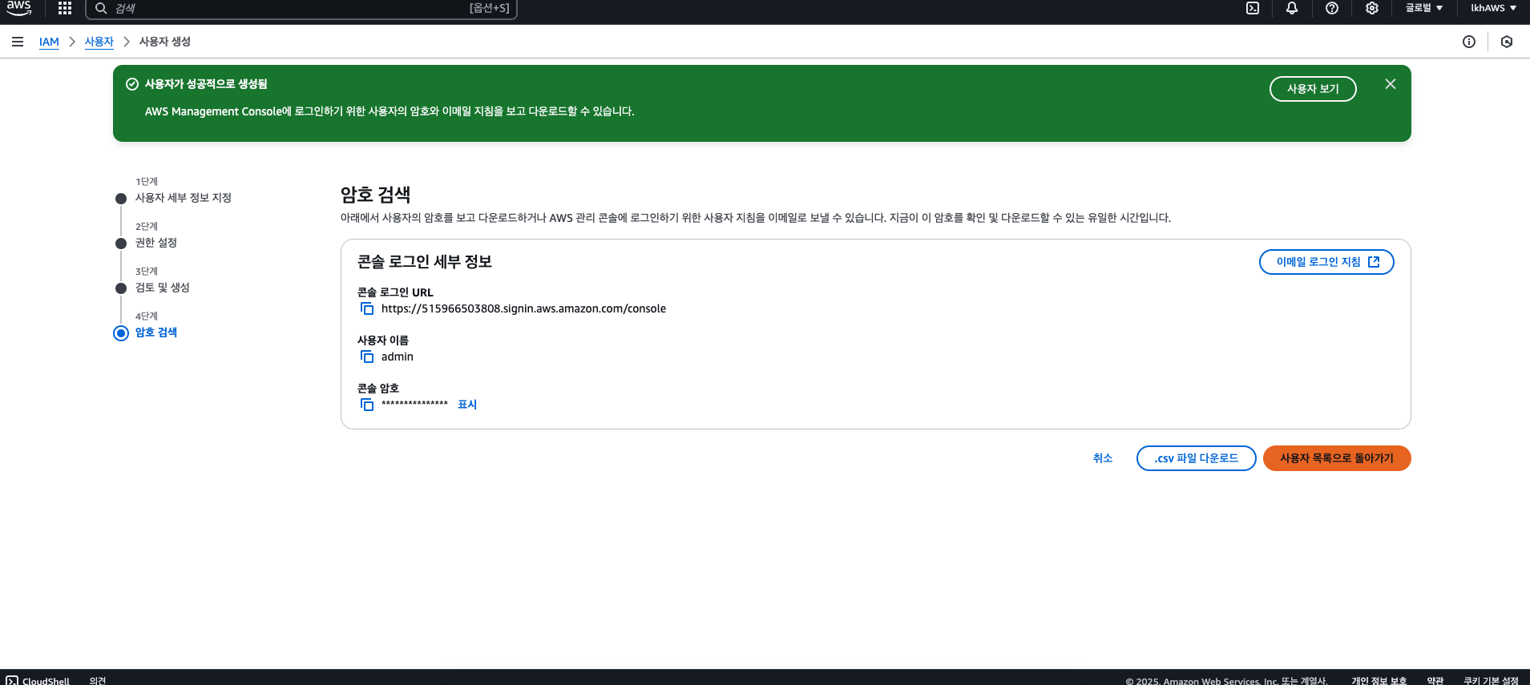
Task: Click the console URL text
Action: [x=523, y=308]
